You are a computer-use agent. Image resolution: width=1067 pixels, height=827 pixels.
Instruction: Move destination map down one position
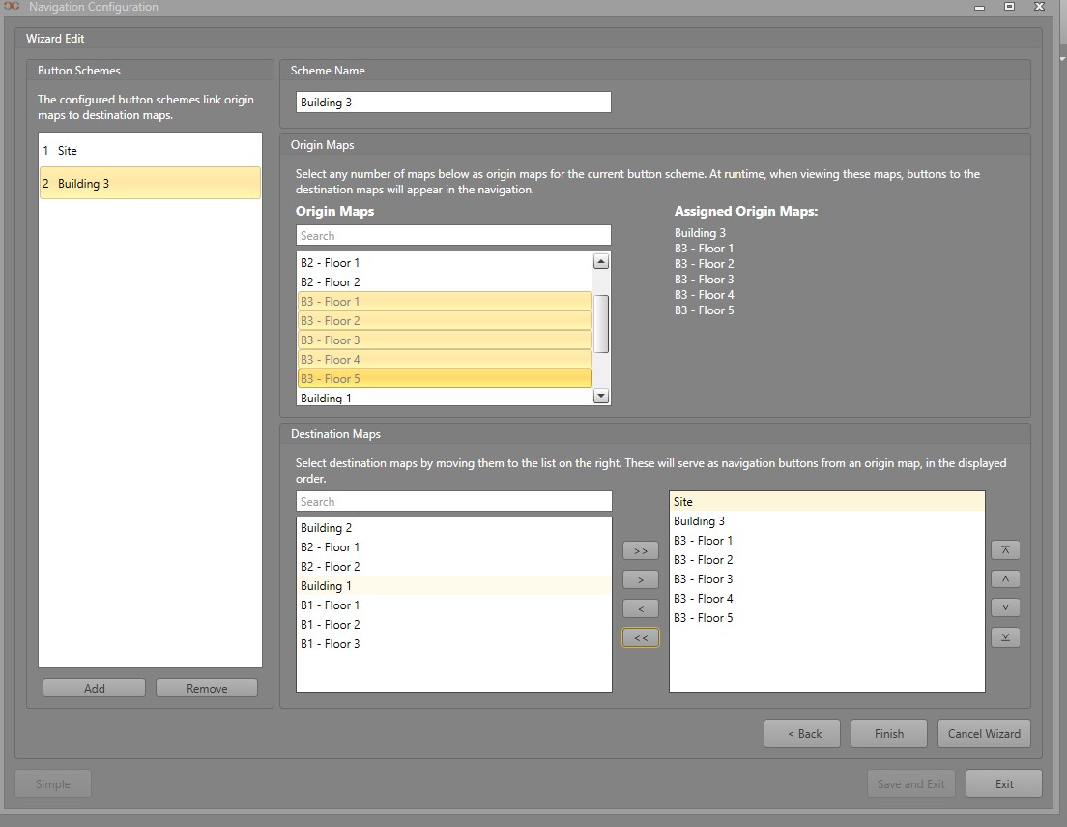point(1005,608)
